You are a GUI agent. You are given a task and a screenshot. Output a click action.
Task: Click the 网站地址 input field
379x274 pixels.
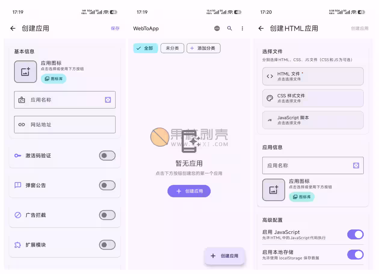point(65,125)
